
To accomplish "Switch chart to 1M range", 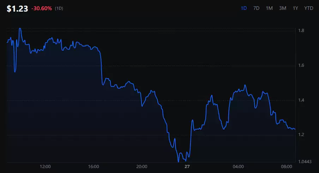I will point(269,8).
